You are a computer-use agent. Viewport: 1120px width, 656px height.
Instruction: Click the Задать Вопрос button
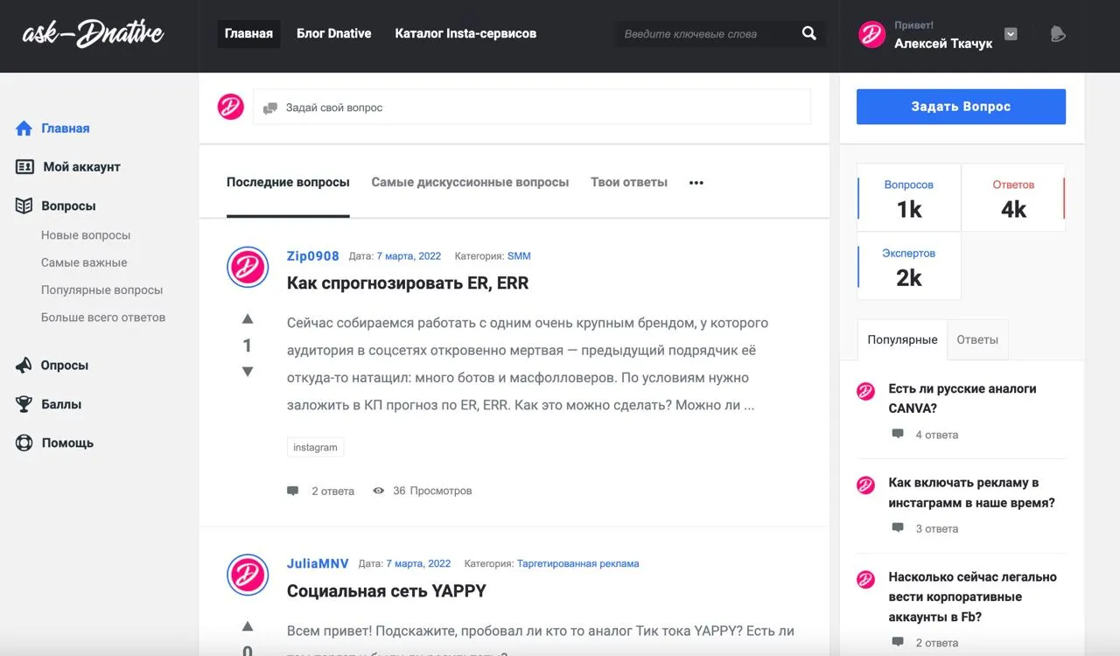click(x=961, y=107)
